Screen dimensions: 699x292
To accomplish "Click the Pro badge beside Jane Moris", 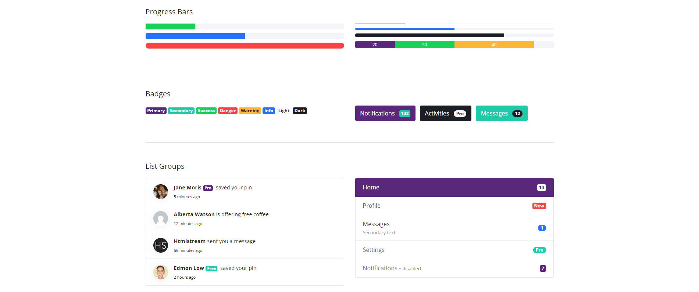I will point(208,188).
